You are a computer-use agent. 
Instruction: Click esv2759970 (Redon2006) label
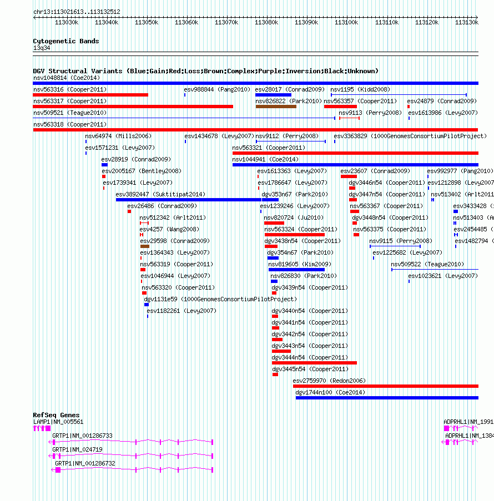(329, 381)
